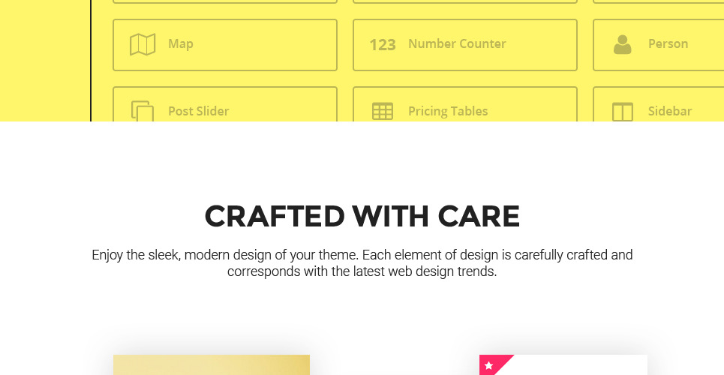Click the white star on pink ribbon

coord(489,365)
